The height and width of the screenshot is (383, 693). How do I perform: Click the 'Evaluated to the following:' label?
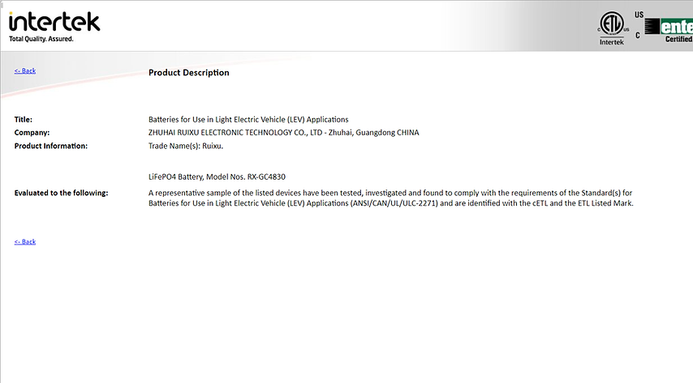pos(61,193)
